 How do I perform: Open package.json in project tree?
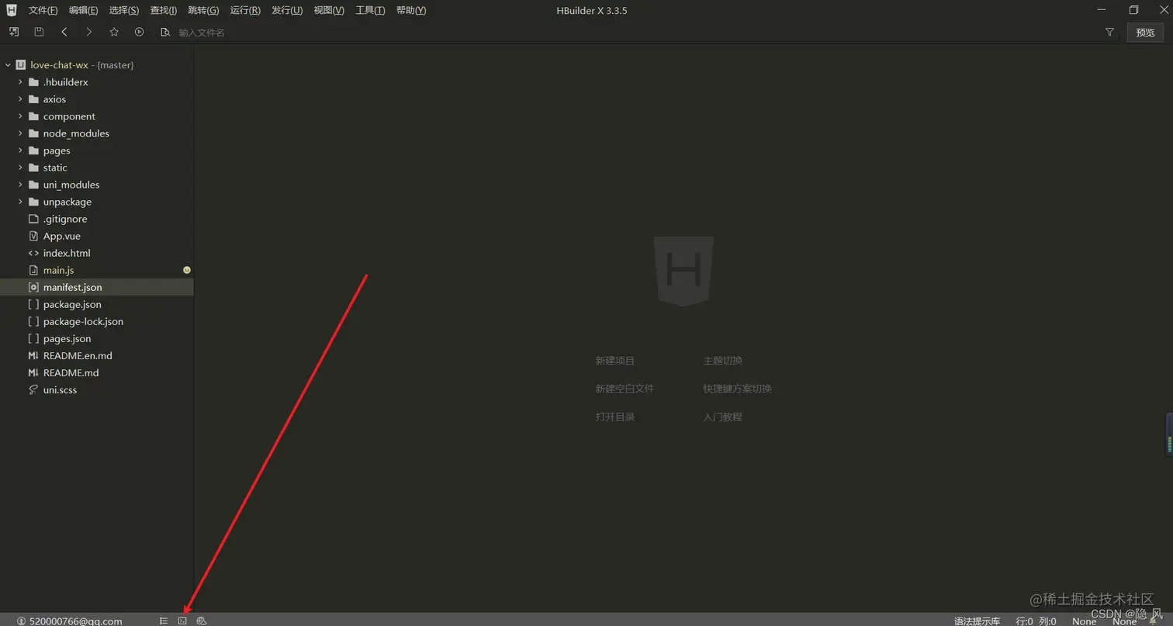click(72, 304)
